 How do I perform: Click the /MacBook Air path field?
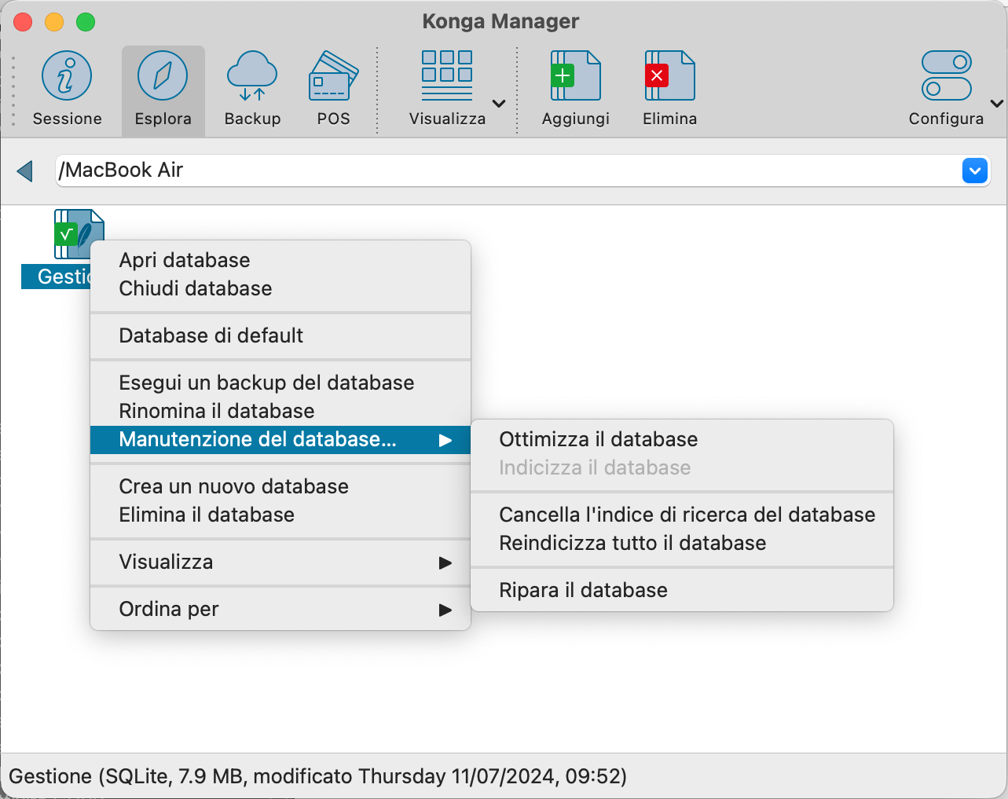503,170
